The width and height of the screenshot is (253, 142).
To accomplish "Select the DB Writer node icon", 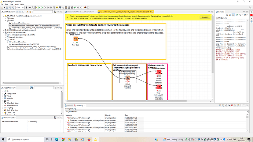I will coord(159,87).
